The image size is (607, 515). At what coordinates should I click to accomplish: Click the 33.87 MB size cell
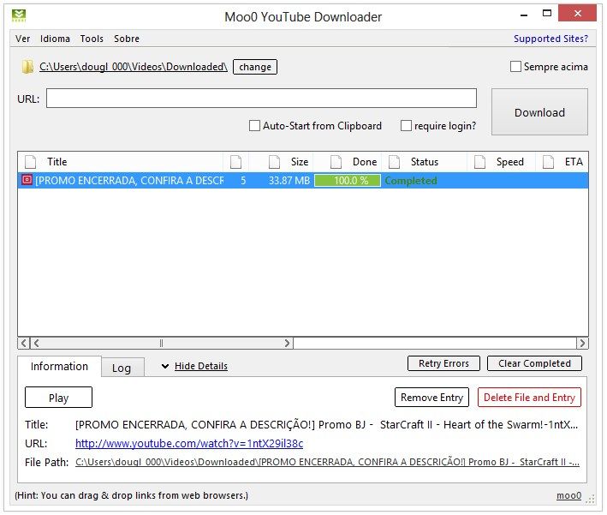289,180
